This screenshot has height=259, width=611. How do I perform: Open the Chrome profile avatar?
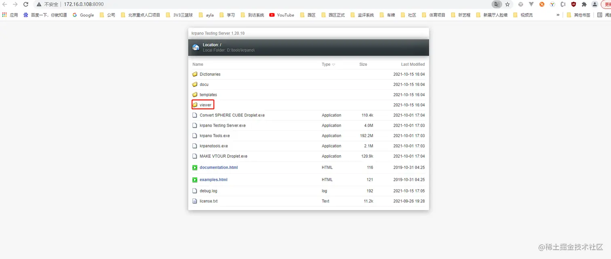(x=594, y=4)
